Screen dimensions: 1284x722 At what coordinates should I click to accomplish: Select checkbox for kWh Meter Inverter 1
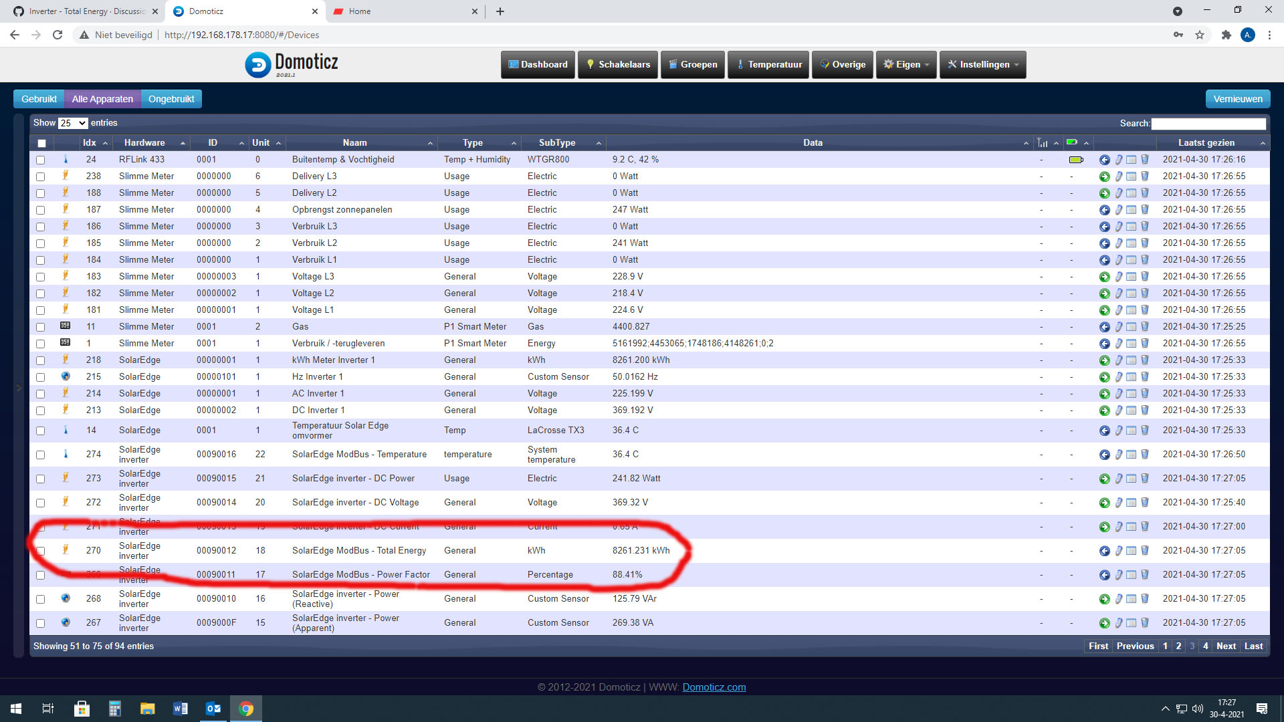coord(41,360)
